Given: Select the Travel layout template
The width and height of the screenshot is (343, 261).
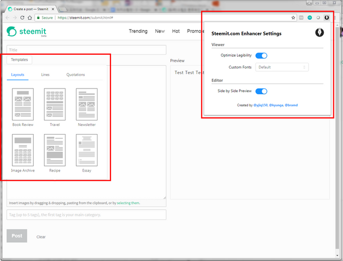Looking at the screenshot, I should pos(55,107).
